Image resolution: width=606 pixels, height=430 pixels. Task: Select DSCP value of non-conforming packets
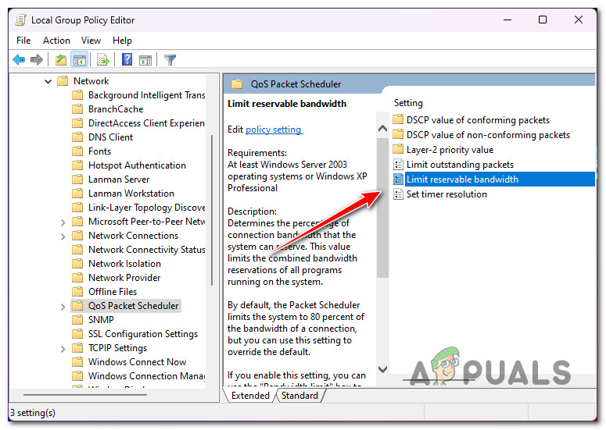(x=488, y=134)
